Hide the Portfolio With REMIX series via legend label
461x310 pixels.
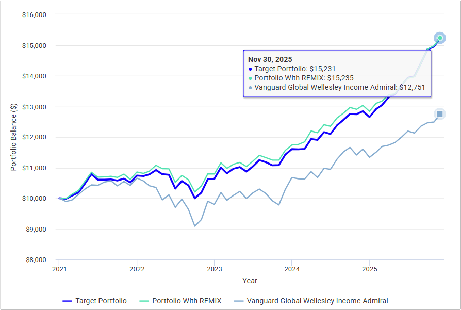187,301
